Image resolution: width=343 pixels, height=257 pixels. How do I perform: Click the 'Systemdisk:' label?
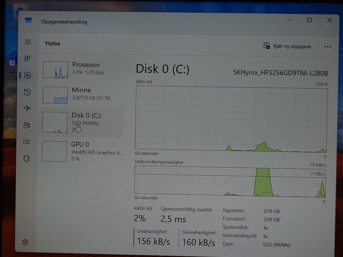(x=235, y=227)
